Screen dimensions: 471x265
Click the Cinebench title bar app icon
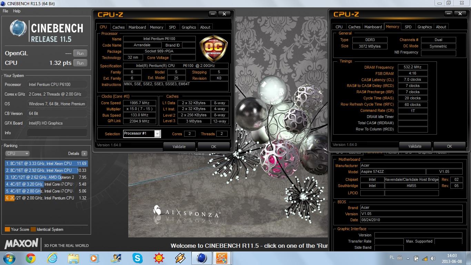(x=3, y=3)
